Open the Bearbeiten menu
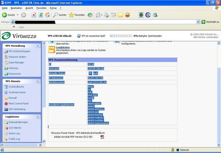 [x=16, y=8]
